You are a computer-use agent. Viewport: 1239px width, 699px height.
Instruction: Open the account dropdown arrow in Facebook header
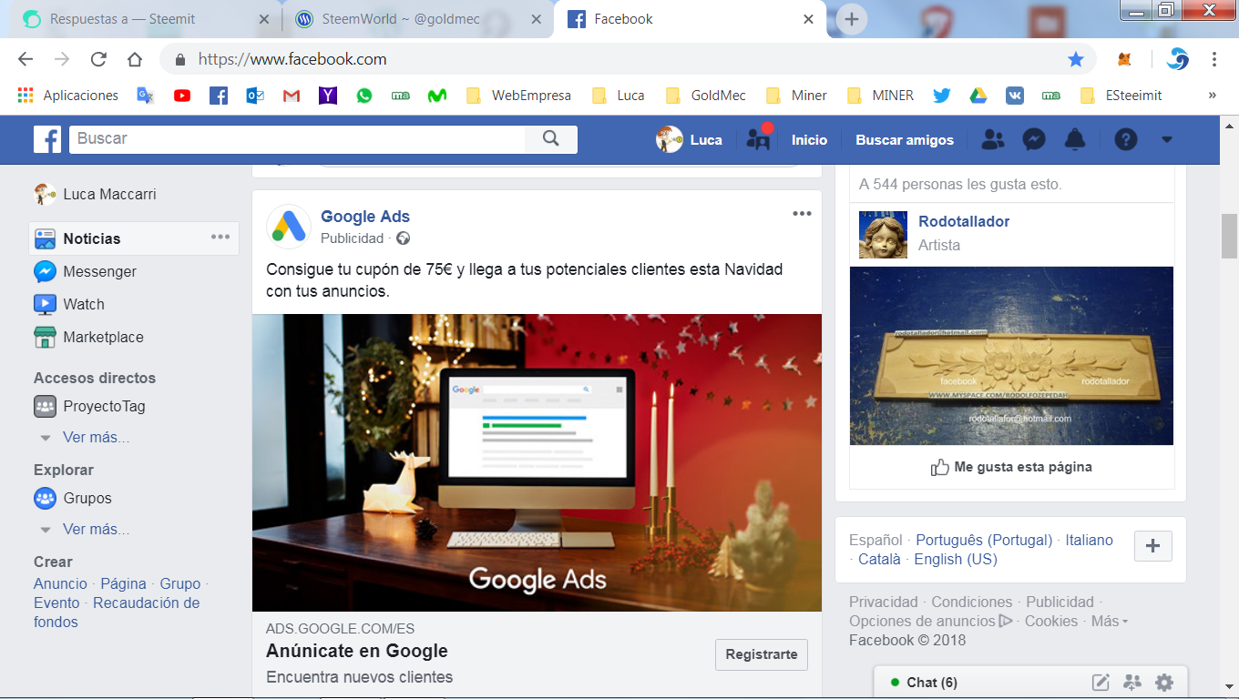[1167, 139]
